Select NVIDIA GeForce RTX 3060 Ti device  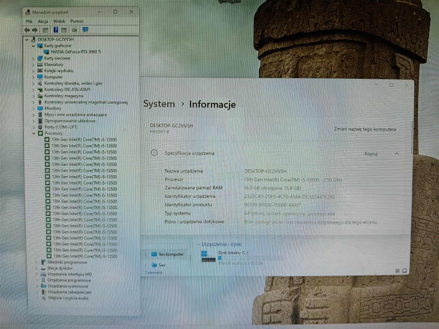point(76,52)
